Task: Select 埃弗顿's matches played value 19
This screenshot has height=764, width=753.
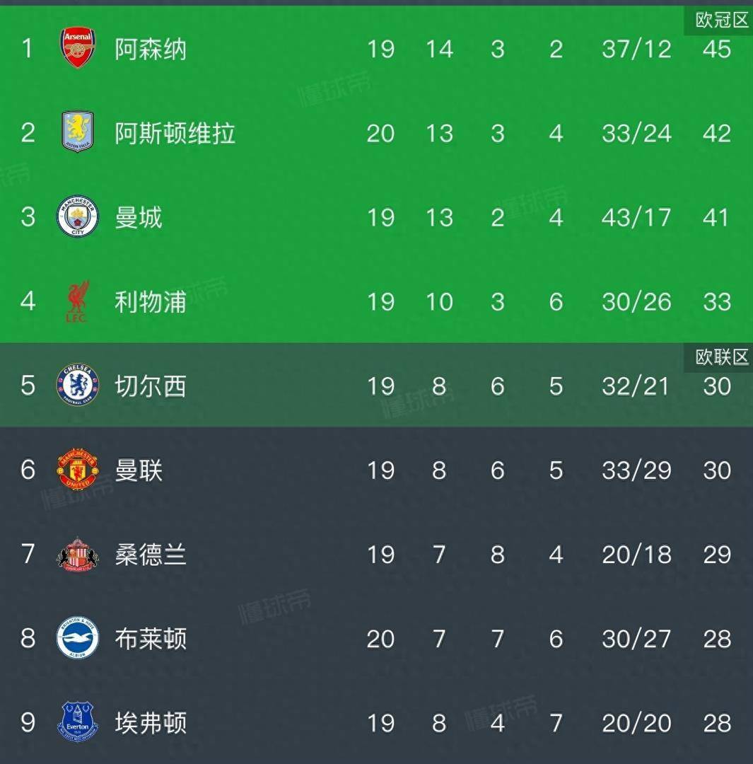Action: [x=380, y=724]
